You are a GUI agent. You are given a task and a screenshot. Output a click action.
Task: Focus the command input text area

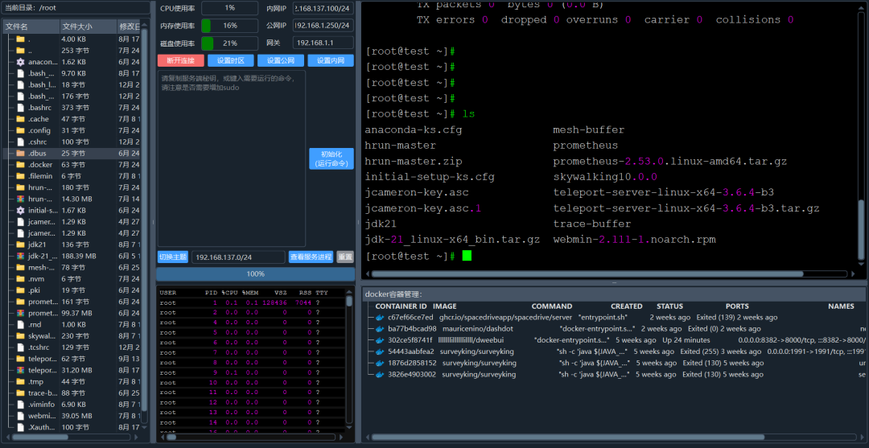click(x=232, y=158)
